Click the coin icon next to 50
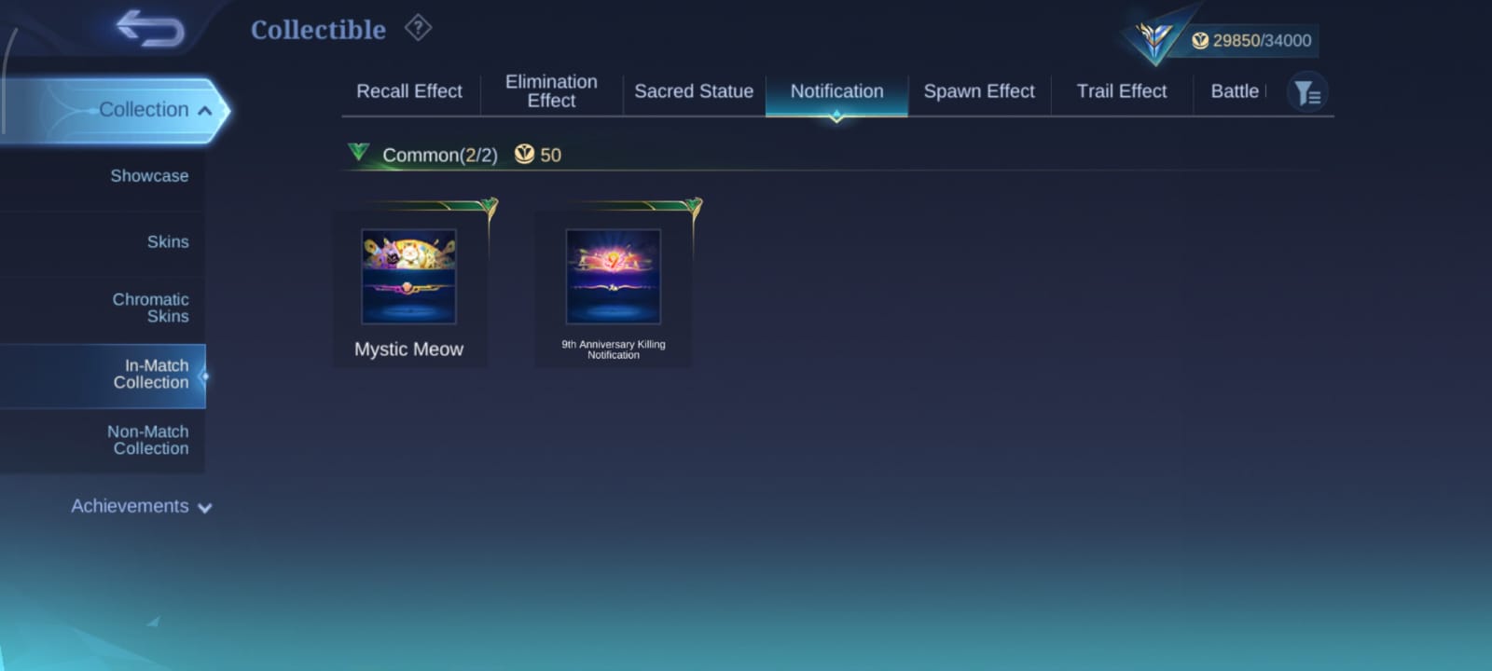This screenshot has width=1492, height=671. pyautogui.click(x=525, y=155)
